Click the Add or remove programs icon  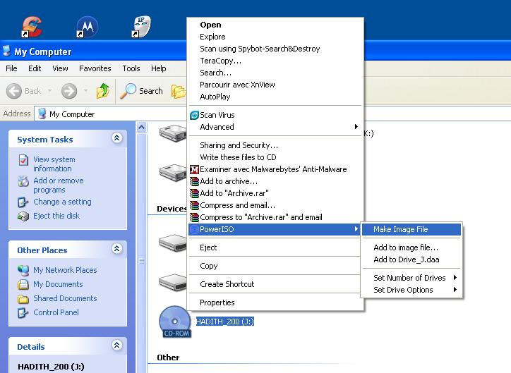click(23, 181)
